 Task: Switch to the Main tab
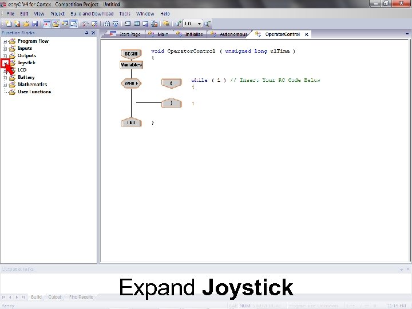(x=159, y=34)
